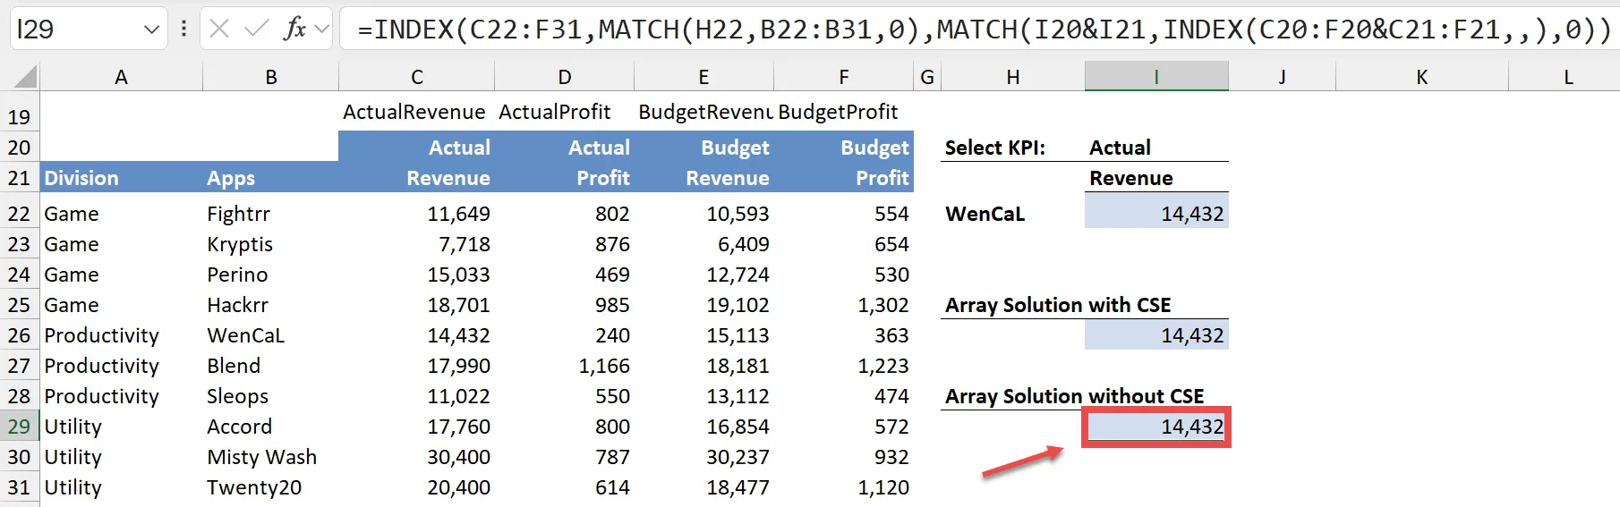Select row 29 header

pos(19,427)
